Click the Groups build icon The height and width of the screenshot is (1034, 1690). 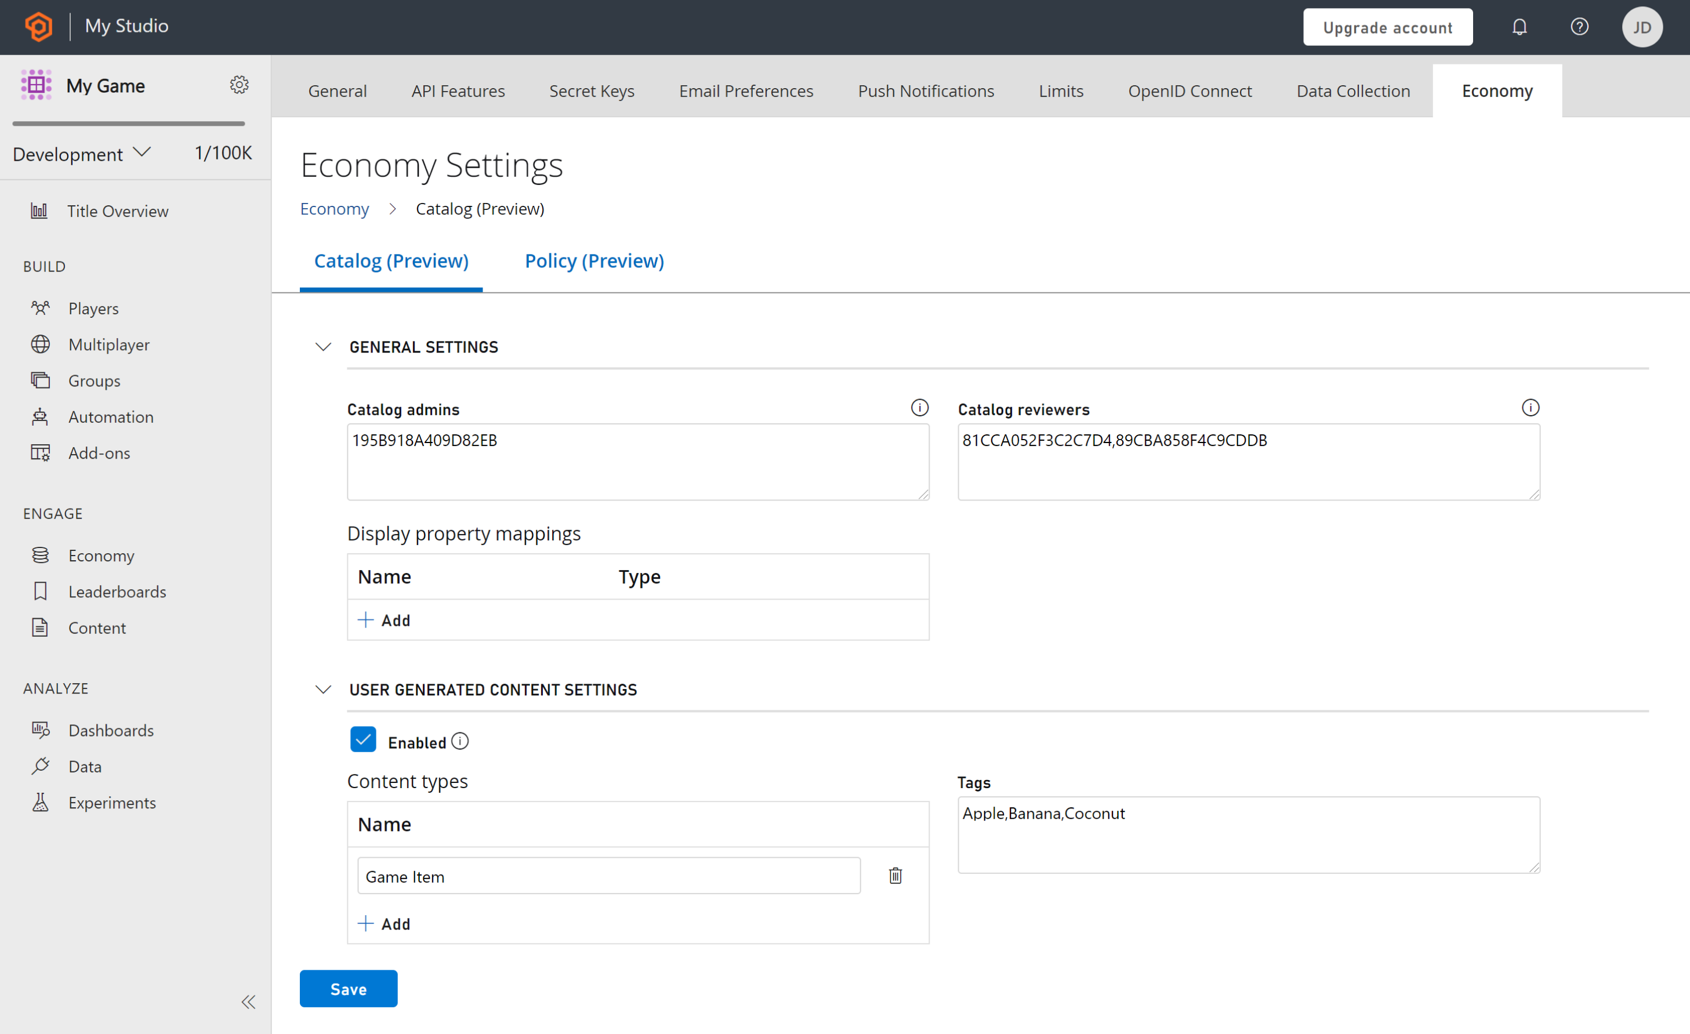click(40, 380)
